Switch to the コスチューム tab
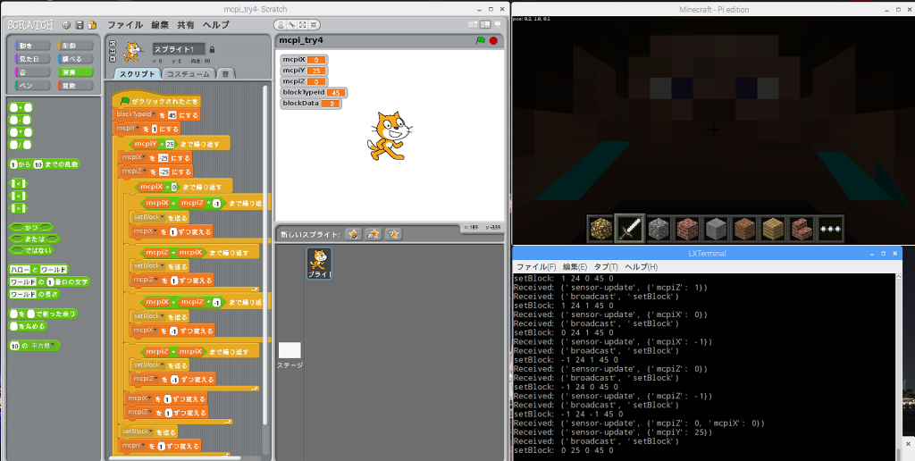 point(188,73)
